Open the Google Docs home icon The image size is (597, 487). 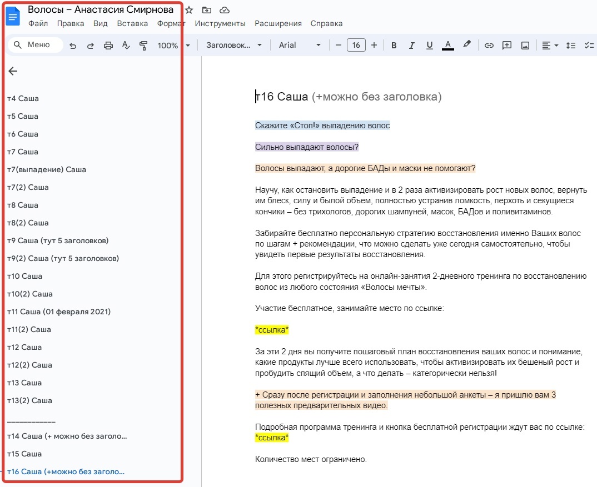point(13,16)
